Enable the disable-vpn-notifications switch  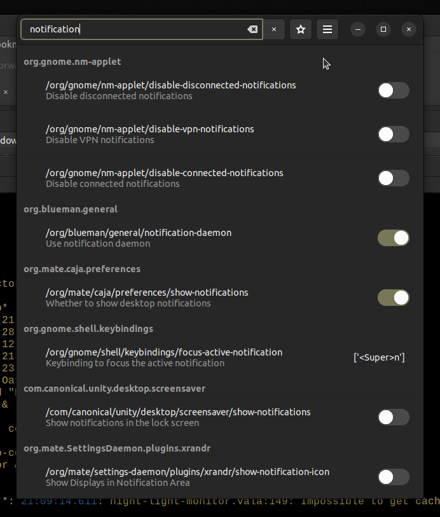(x=393, y=134)
